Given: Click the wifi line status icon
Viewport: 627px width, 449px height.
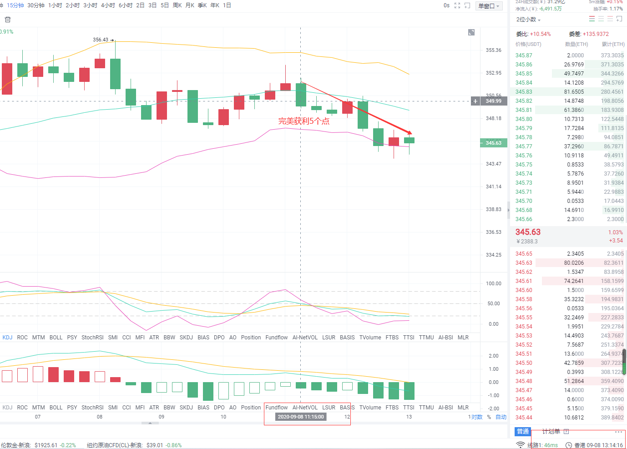Looking at the screenshot, I should point(520,445).
